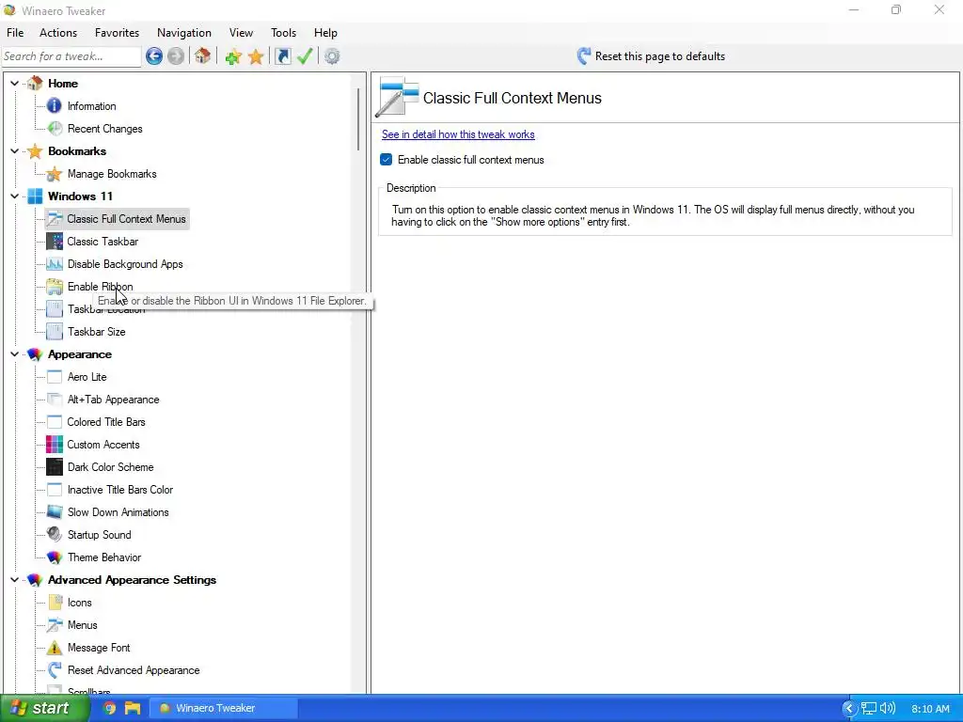Viewport: 963px width, 722px height.
Task: Uncheck Enable classic full context menus
Action: (387, 160)
